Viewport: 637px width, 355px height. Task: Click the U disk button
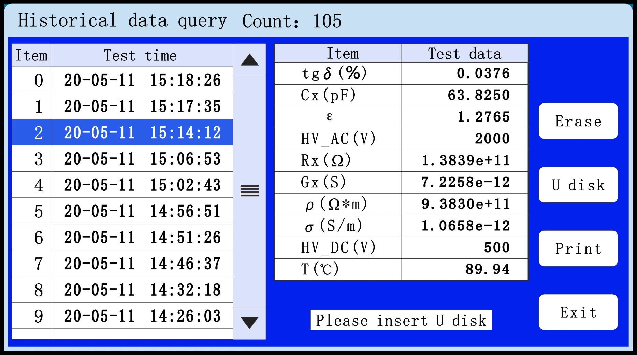[578, 185]
